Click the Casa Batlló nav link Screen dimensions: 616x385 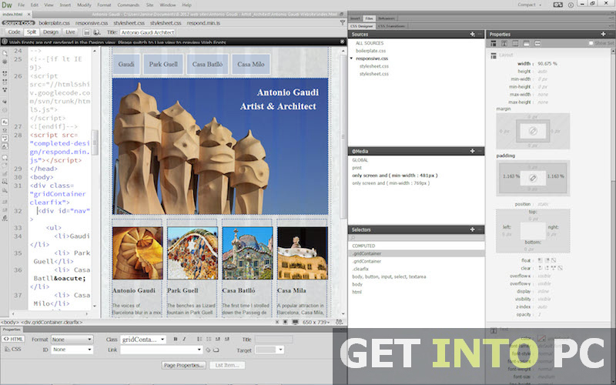click(x=207, y=64)
